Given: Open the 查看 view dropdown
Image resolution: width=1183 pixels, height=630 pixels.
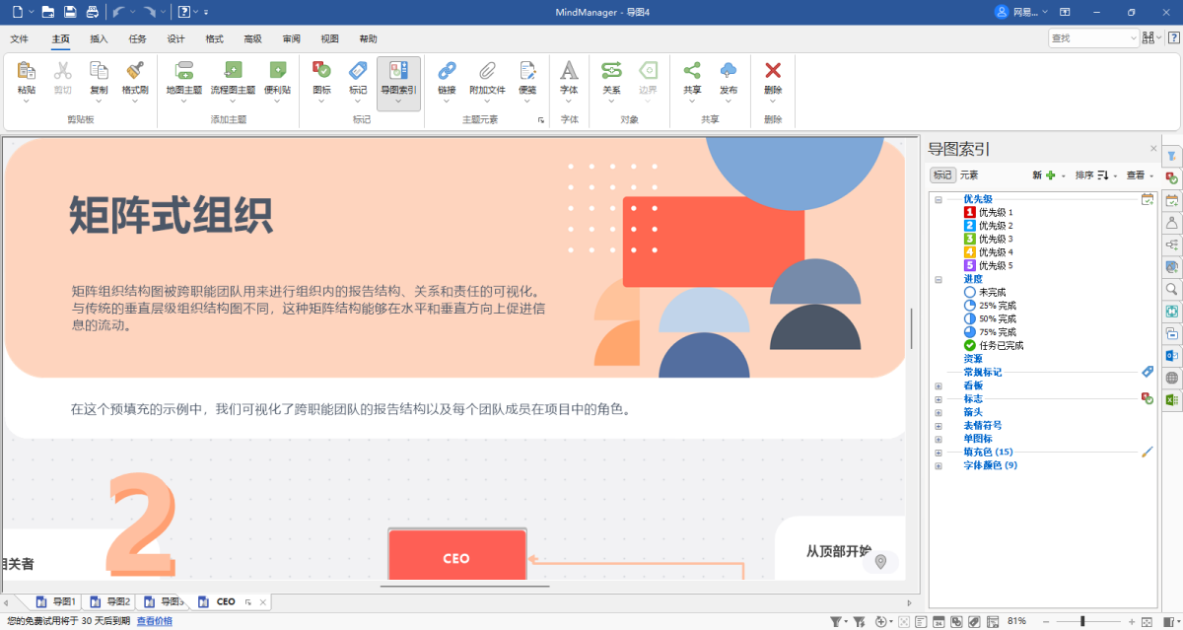Looking at the screenshot, I should click(x=1140, y=175).
